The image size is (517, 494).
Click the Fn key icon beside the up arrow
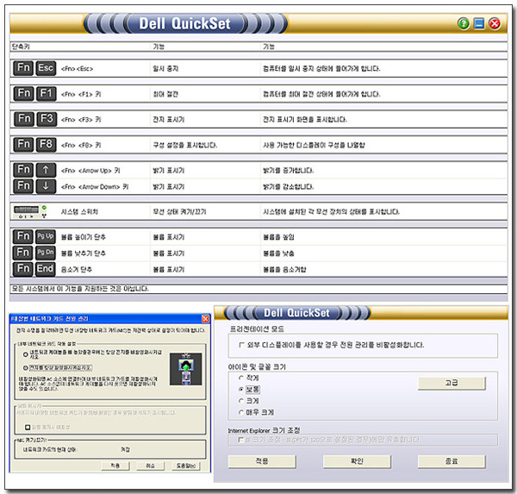tap(23, 170)
